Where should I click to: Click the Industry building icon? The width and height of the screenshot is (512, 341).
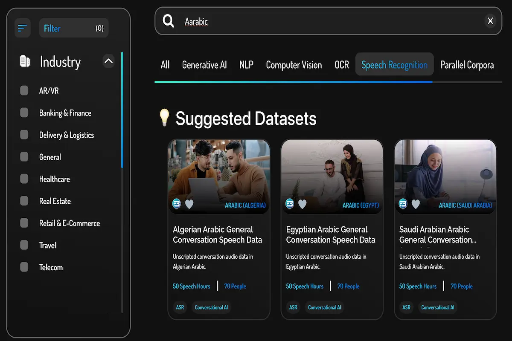click(x=25, y=61)
